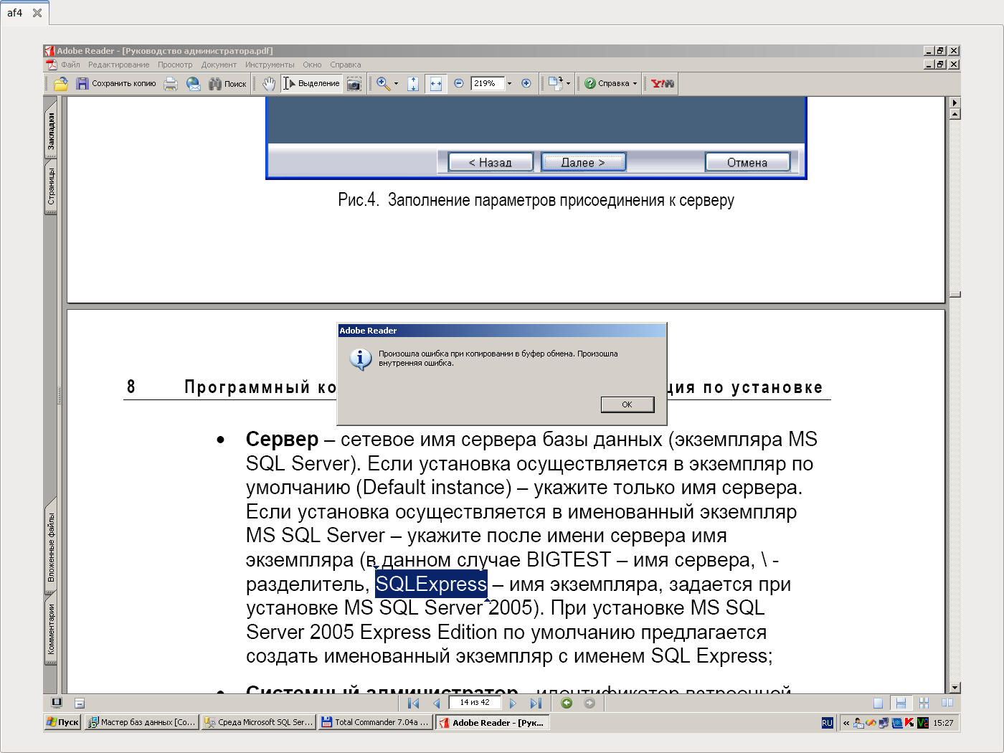1004x753 pixels.
Task: Go to the last page
Action: pos(536,703)
